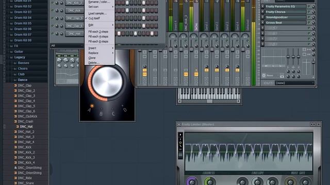Screen dimensions: 330x185
Task: Click the volume knob of DNC_Clap_6 channel
Action: [61, 26]
